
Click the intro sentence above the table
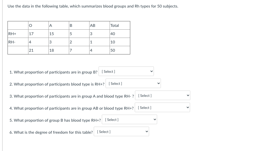[93, 6]
